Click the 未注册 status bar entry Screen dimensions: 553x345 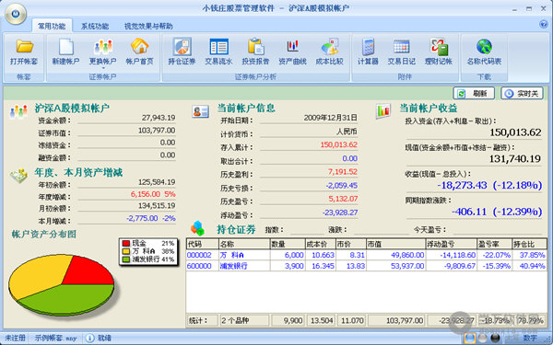coord(15,338)
